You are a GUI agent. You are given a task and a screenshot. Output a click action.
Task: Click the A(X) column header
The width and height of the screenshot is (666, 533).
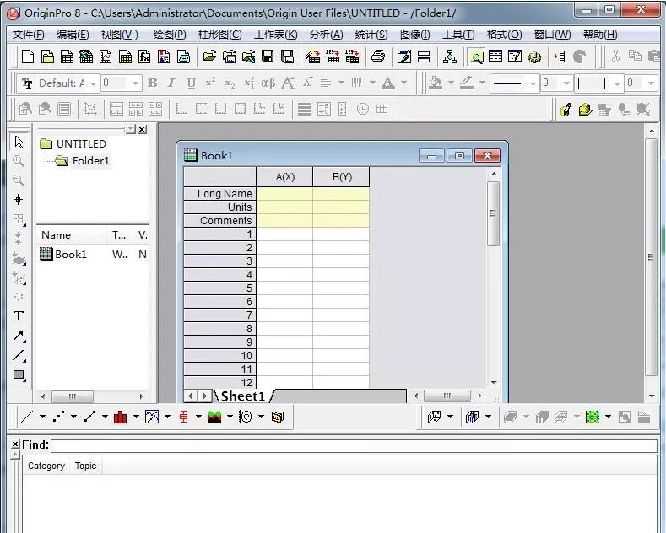coord(284,177)
